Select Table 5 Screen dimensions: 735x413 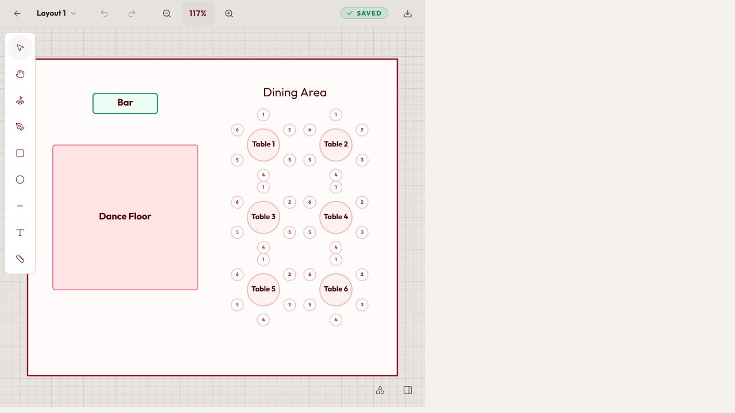264,289
